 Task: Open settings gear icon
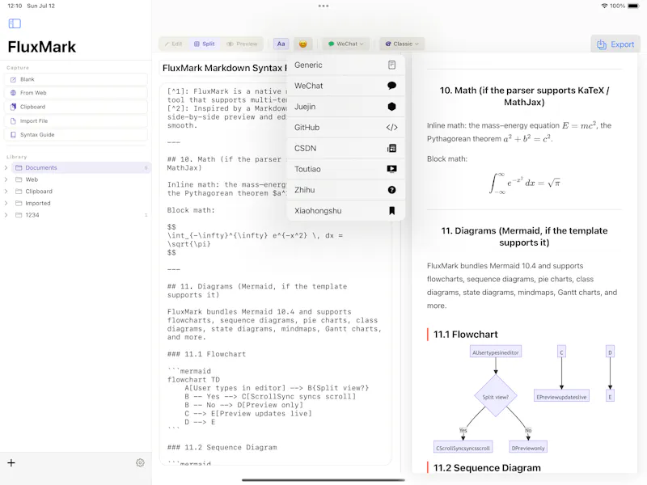[140, 462]
